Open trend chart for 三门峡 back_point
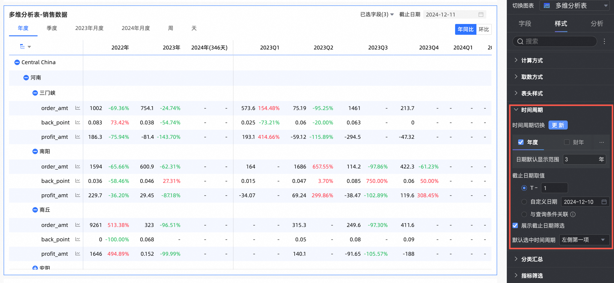The image size is (614, 283). 78,122
